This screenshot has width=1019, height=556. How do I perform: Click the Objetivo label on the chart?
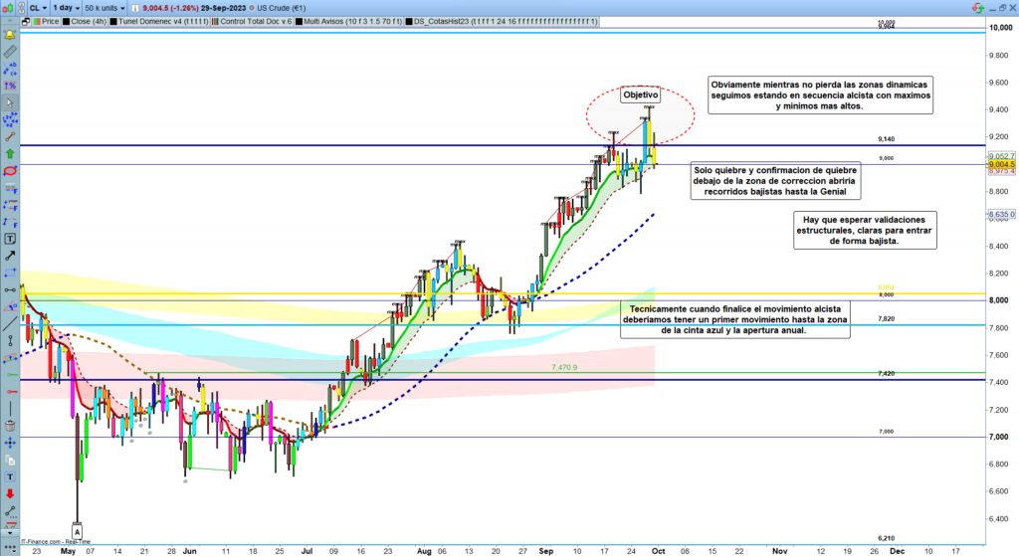(640, 95)
